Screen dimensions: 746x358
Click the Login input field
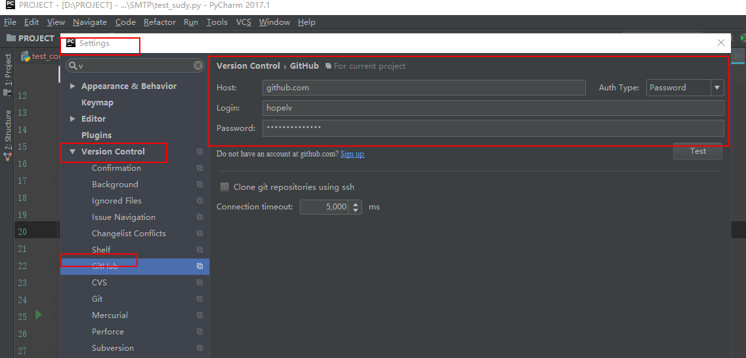[x=493, y=108]
